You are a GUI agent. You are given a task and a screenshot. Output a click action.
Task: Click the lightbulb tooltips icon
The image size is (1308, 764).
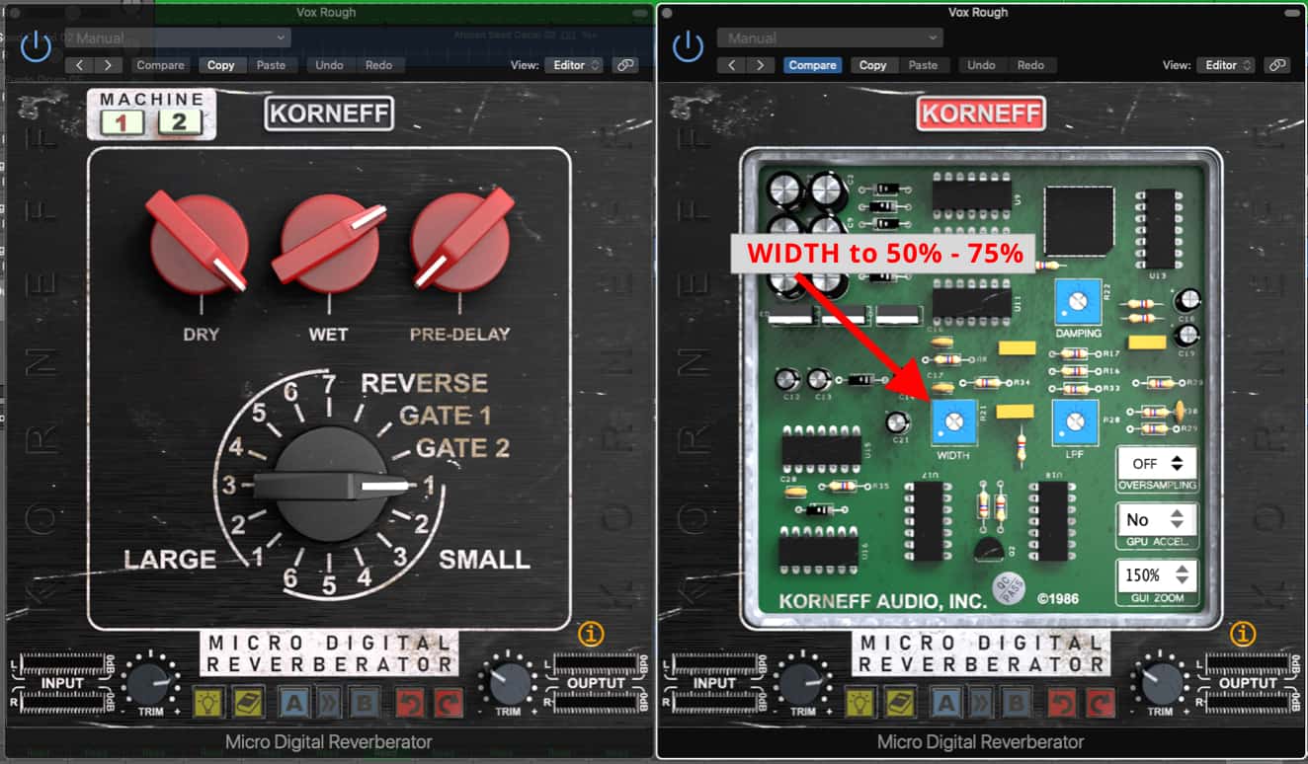tap(208, 702)
